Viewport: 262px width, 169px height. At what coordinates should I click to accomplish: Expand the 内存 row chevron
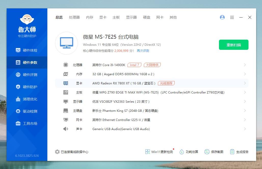pyautogui.click(x=245, y=74)
